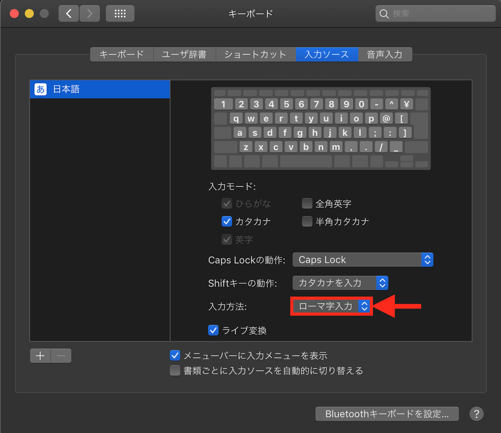Show all preferences grid icon

120,13
